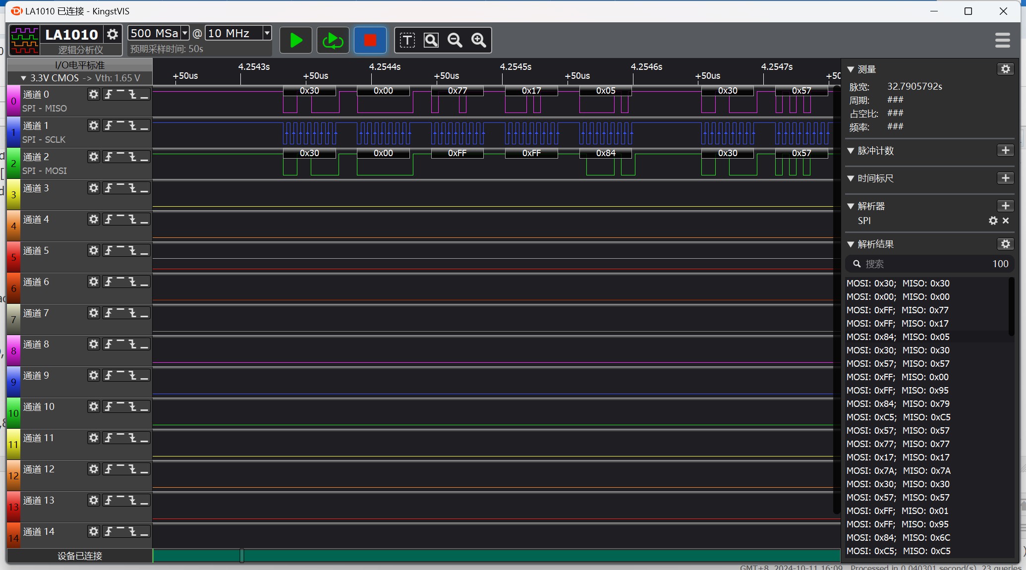This screenshot has height=570, width=1026.
Task: Click the magenta channel 0 color swatch
Action: coord(13,101)
